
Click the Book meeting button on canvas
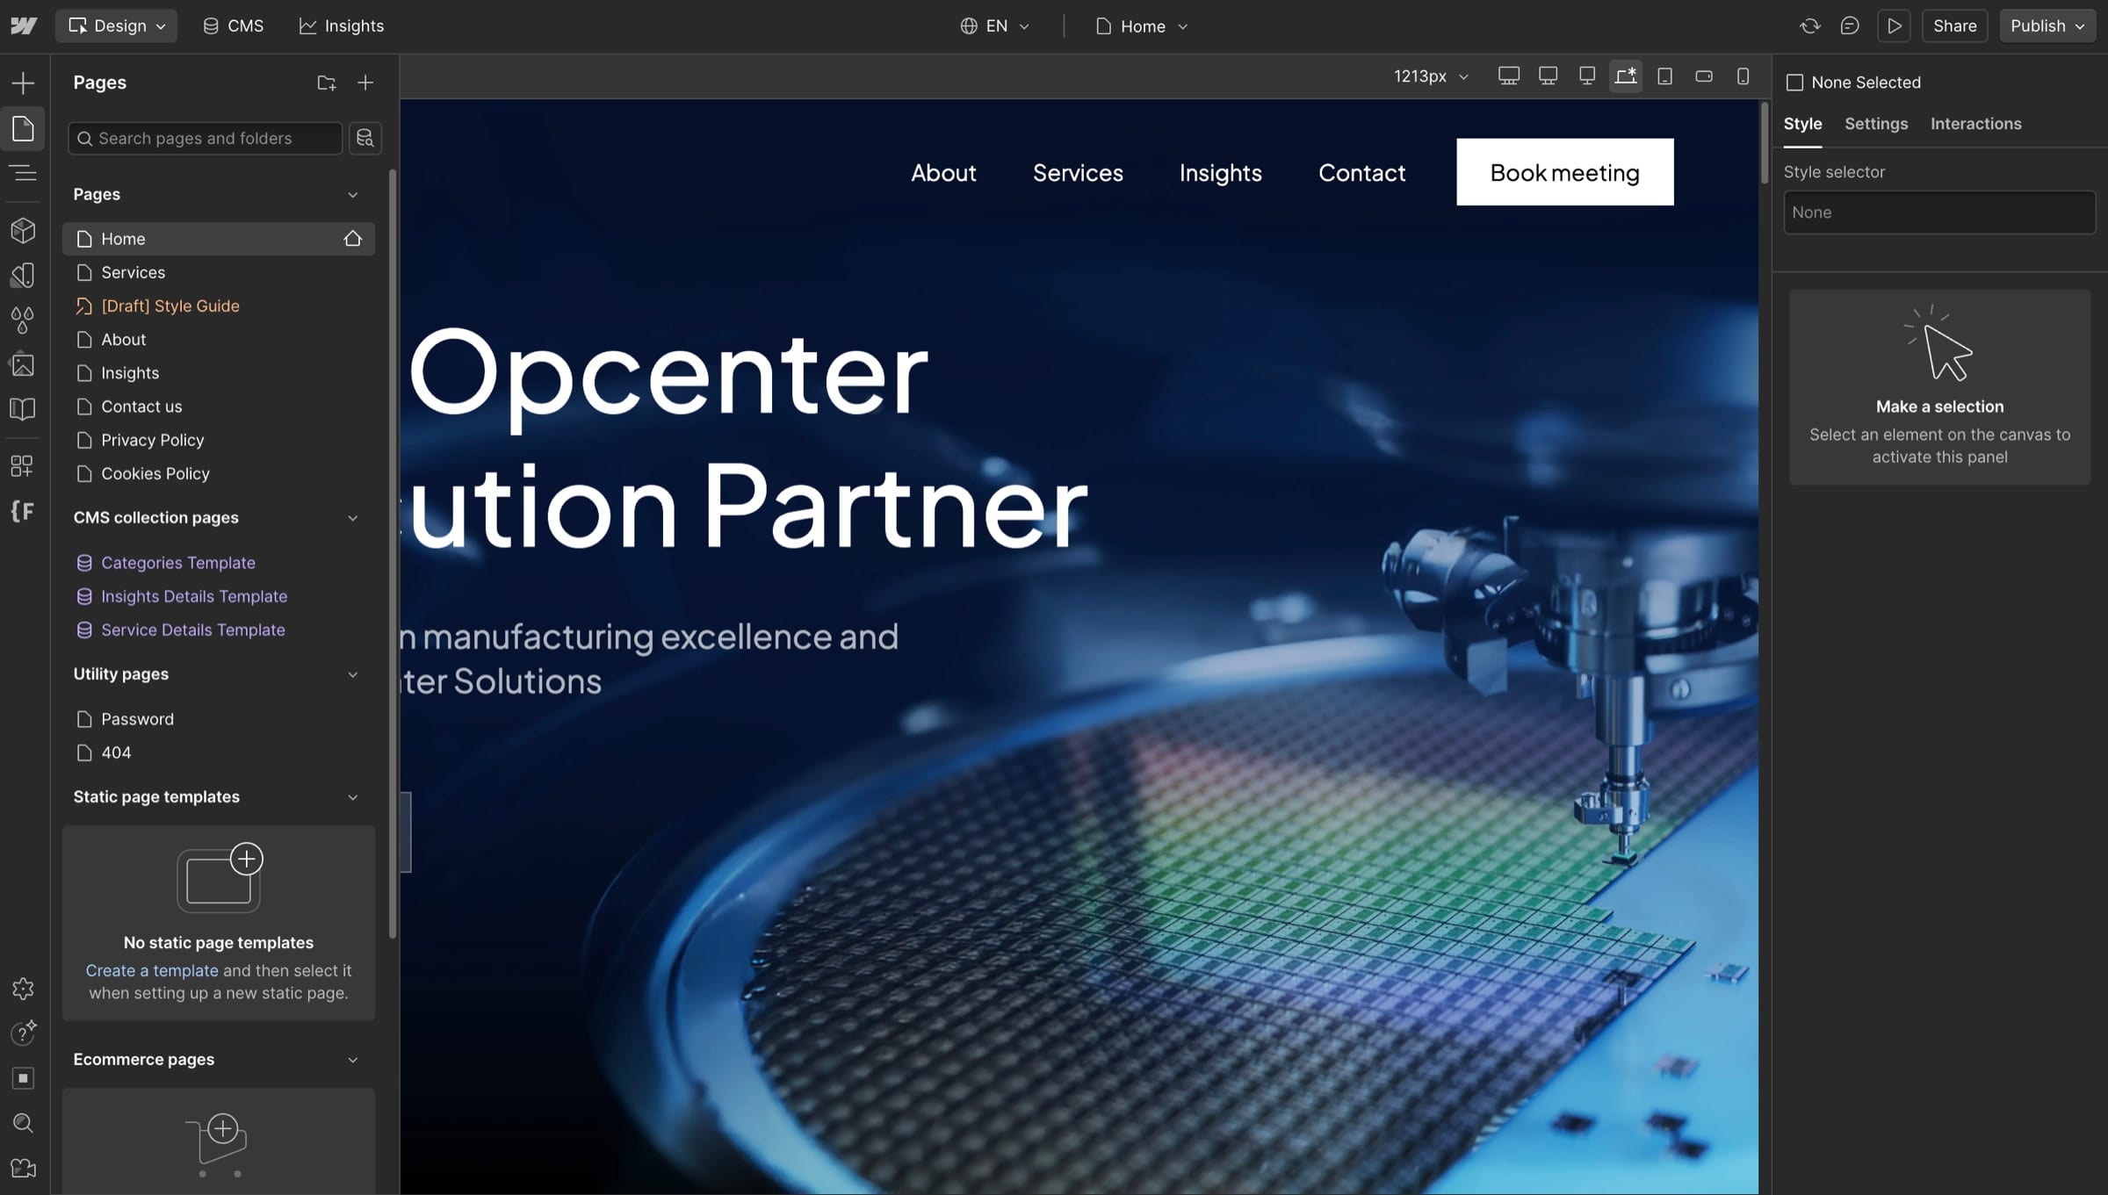click(1565, 172)
